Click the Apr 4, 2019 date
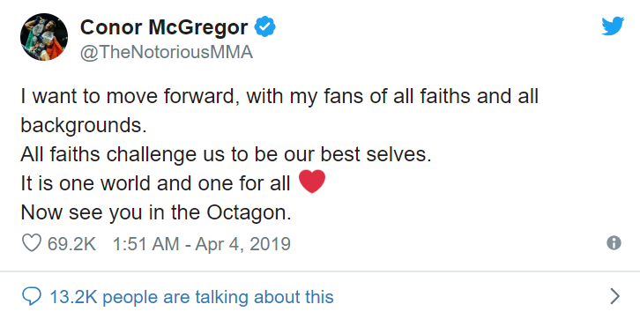 pyautogui.click(x=242, y=244)
